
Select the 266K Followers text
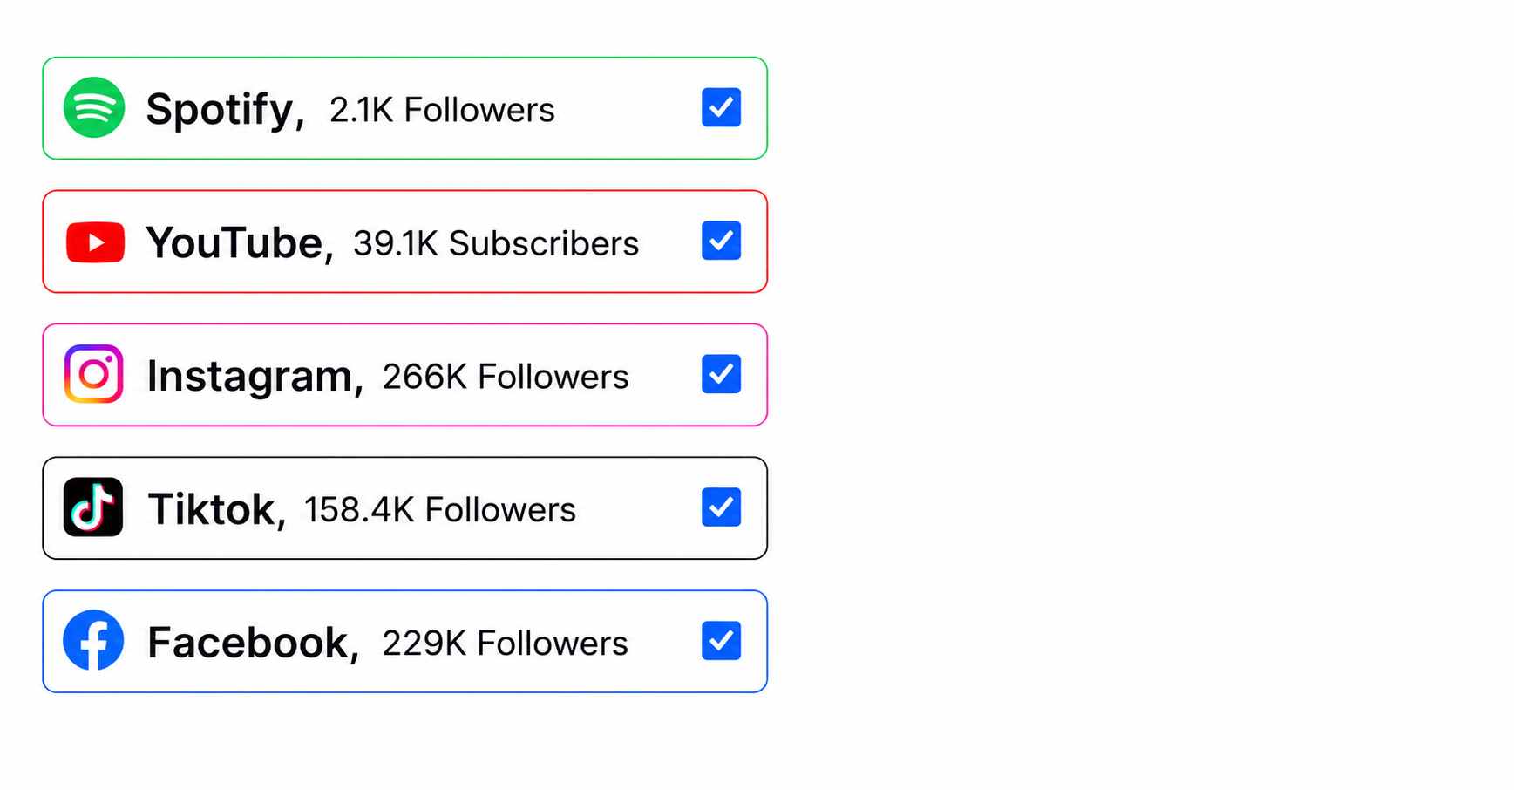coord(506,378)
